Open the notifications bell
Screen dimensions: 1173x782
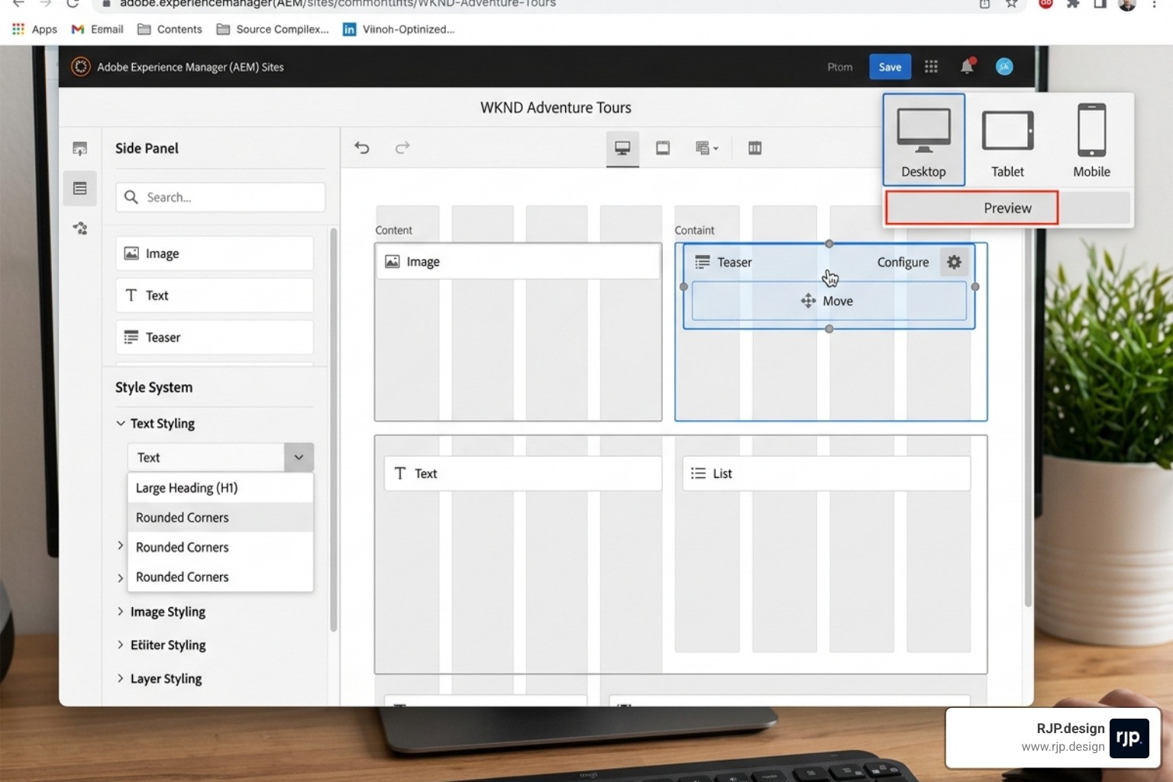(x=967, y=66)
